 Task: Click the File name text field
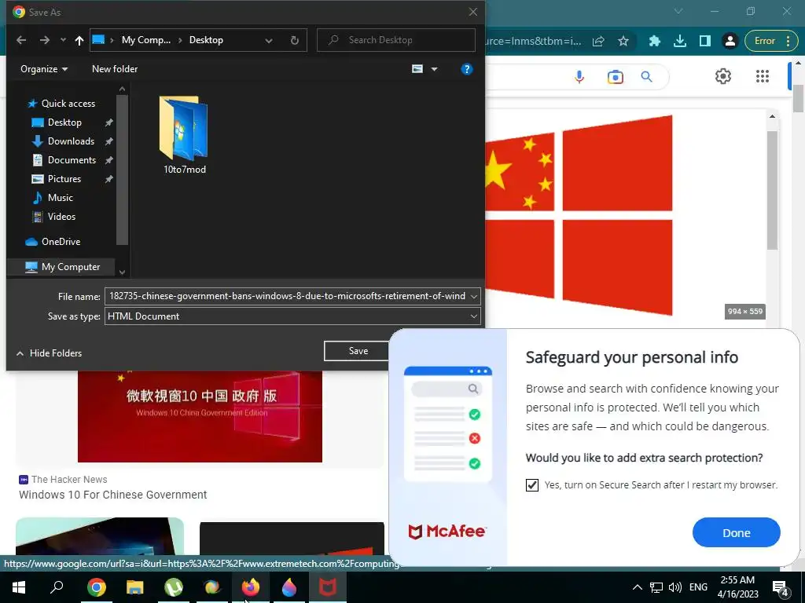[x=286, y=296]
